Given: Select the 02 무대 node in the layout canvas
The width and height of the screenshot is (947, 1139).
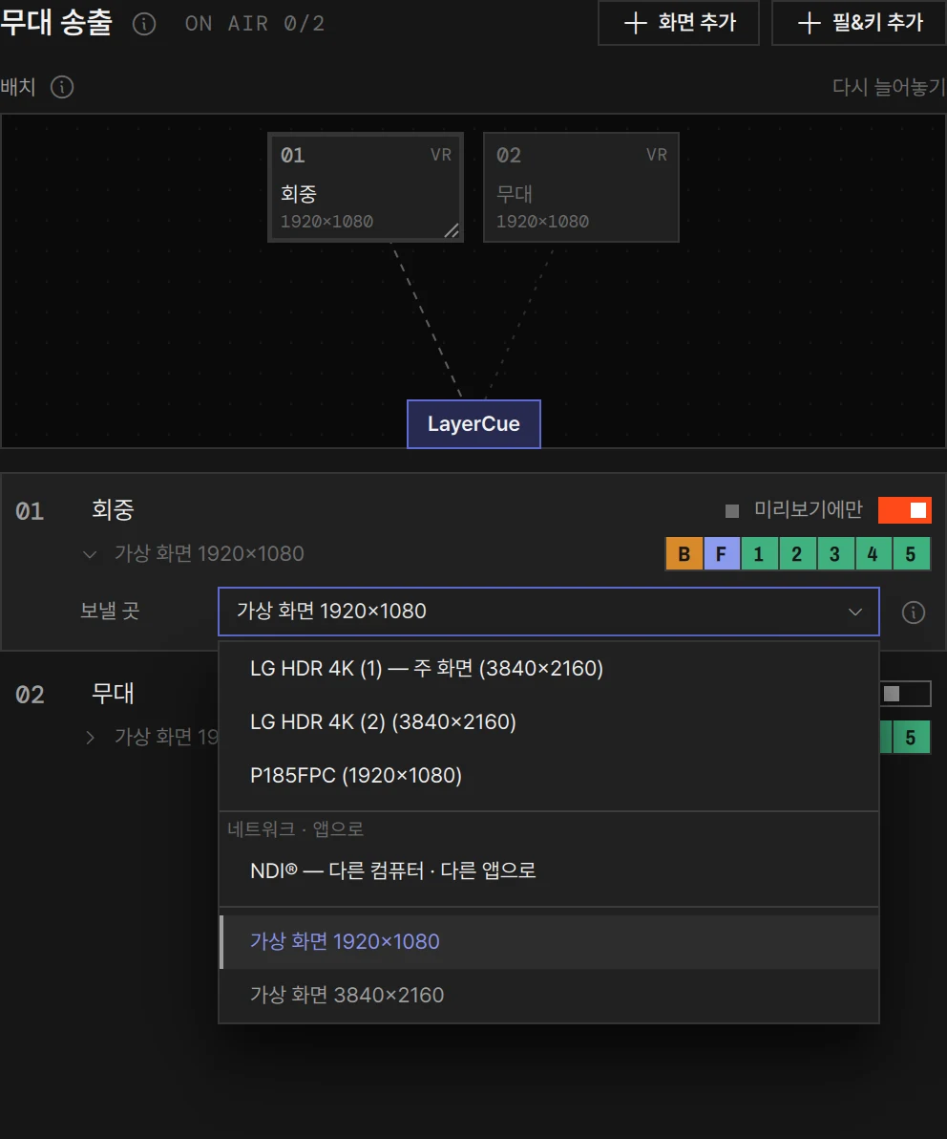Looking at the screenshot, I should point(581,187).
